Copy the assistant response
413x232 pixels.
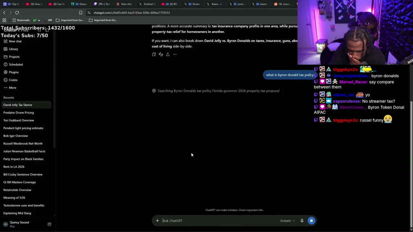tap(154, 54)
